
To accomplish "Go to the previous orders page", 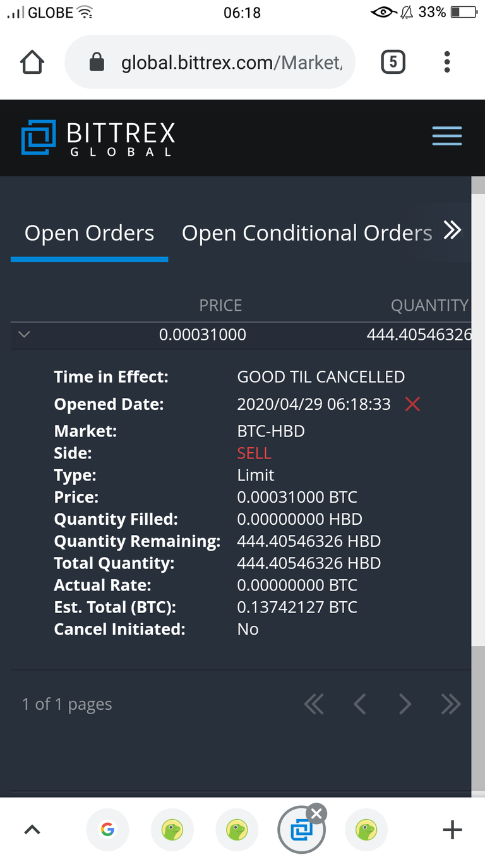I will [x=359, y=704].
